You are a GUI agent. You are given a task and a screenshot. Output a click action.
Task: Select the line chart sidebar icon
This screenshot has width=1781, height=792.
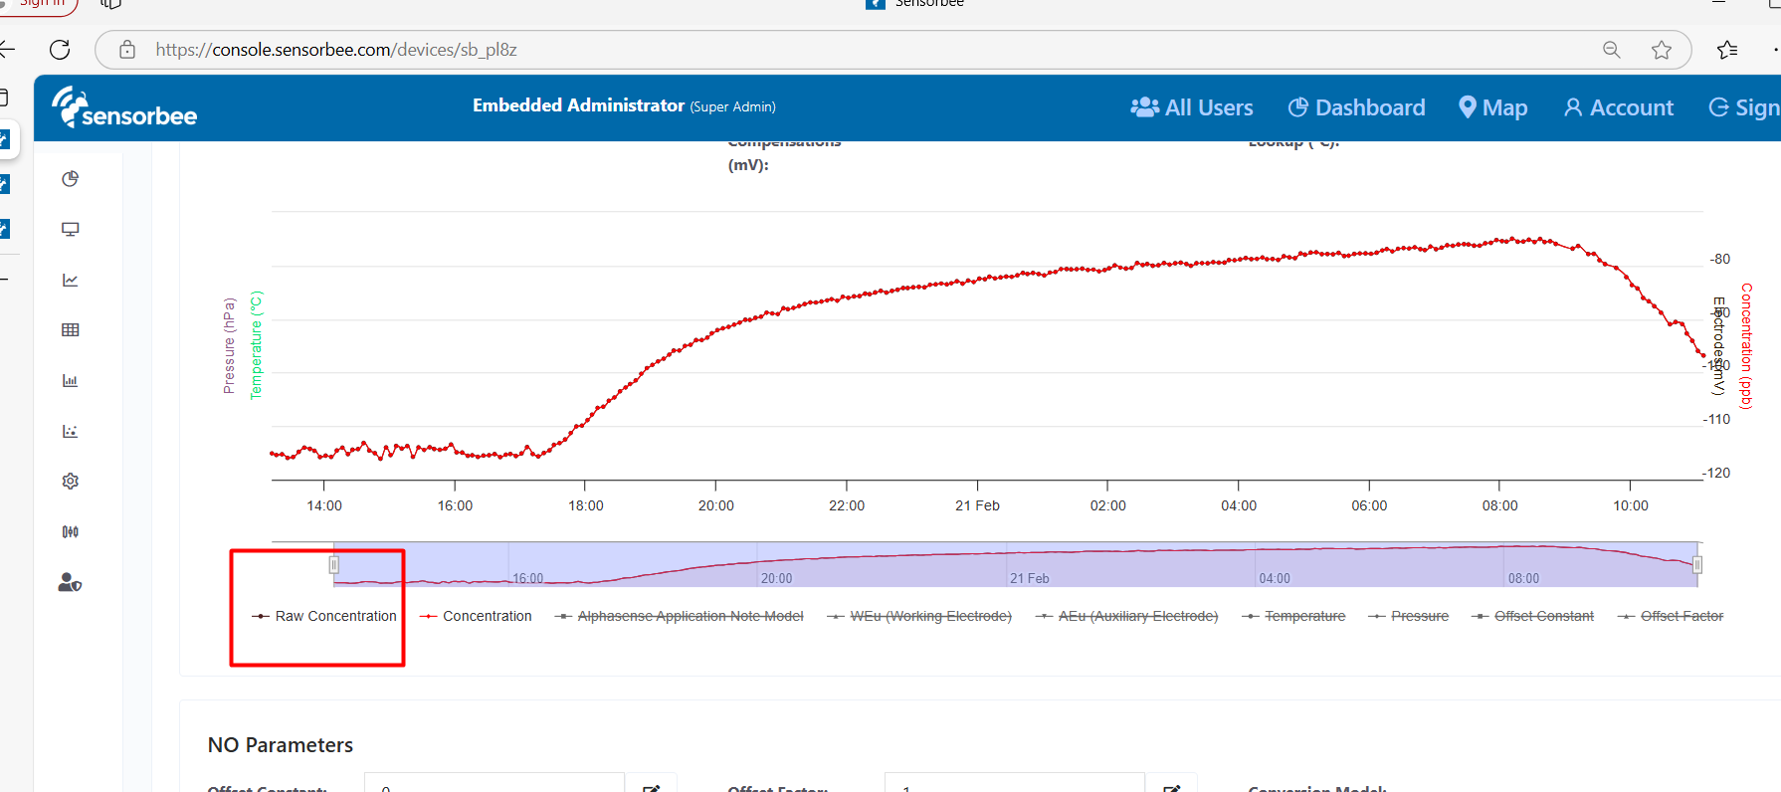tap(70, 280)
